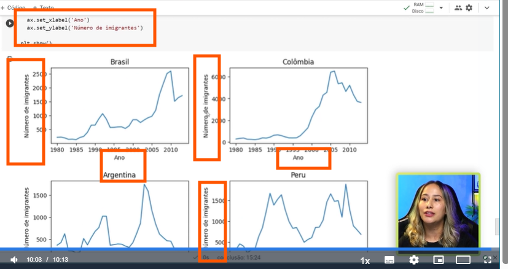Image resolution: width=508 pixels, height=269 pixels.
Task: Click the Colômbia chart plot
Action: coord(299,106)
